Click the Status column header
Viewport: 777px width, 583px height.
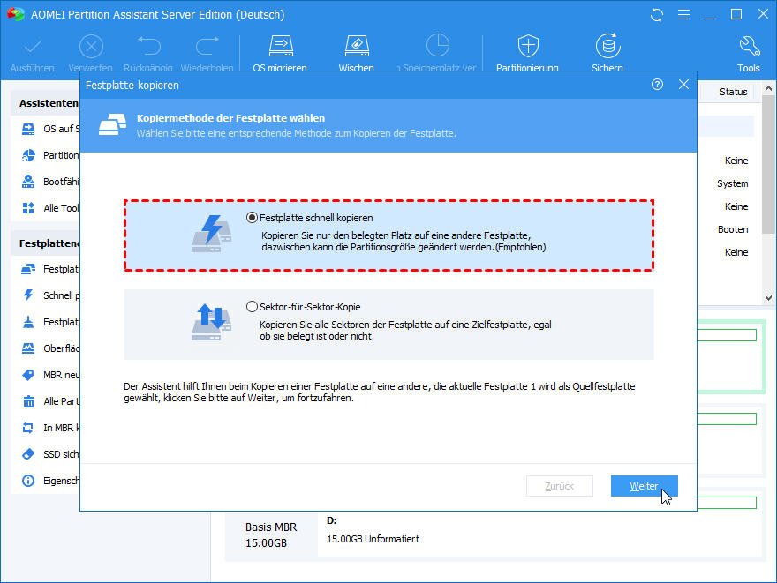coord(733,92)
